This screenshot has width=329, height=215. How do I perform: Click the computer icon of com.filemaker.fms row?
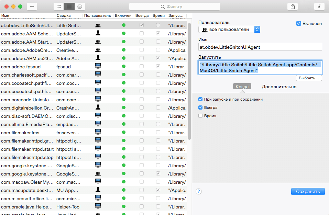coord(98,132)
